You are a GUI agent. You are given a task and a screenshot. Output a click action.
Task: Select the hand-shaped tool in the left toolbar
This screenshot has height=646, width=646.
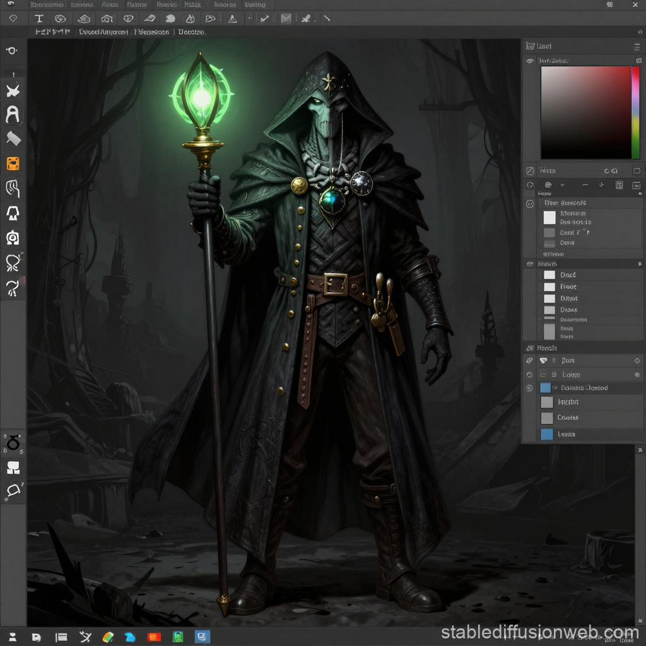coord(12,189)
